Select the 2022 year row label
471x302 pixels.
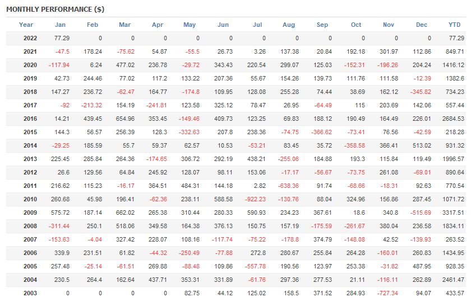[31, 38]
